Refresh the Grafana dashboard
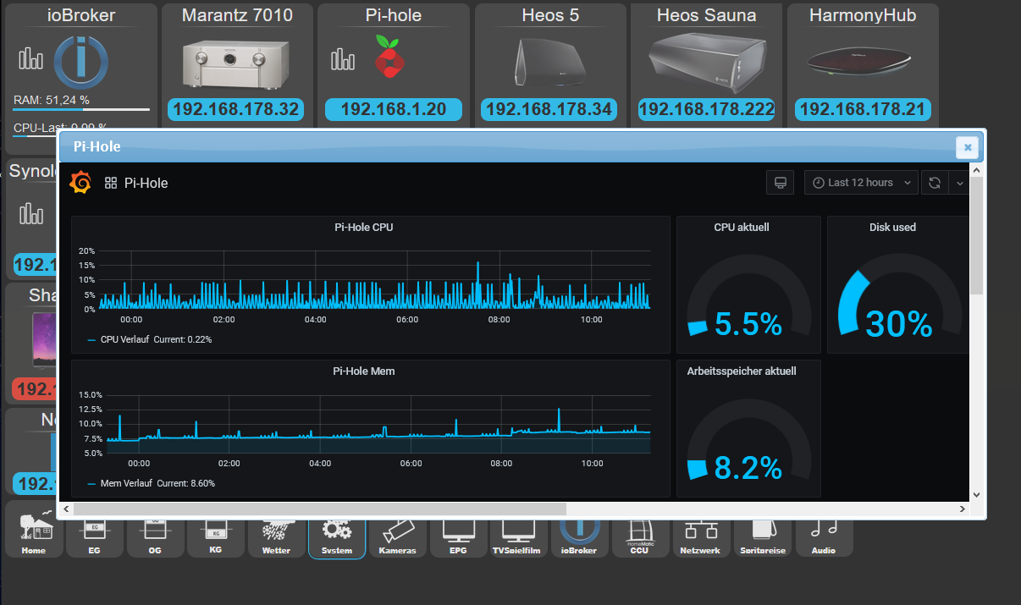Viewport: 1021px width, 605px height. [x=935, y=183]
